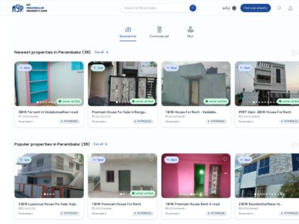Click See all for Popular properties

tap(100, 144)
